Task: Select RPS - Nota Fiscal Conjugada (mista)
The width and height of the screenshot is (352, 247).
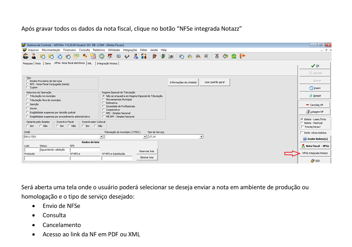Action: coord(28,84)
